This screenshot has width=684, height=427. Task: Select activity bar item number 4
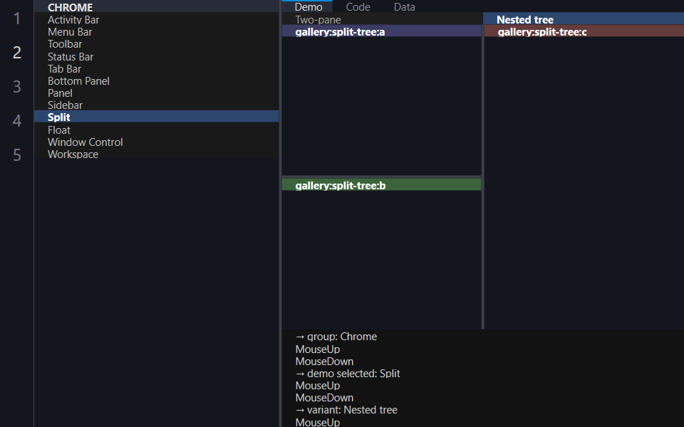pos(16,120)
